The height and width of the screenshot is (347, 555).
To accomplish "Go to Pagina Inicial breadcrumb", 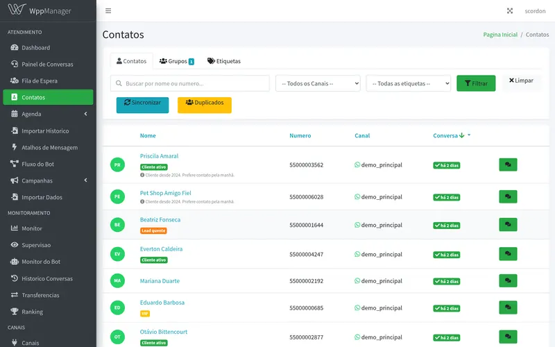I will (500, 34).
